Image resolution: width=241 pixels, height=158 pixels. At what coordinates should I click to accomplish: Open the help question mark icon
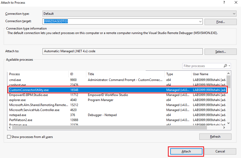224,2
